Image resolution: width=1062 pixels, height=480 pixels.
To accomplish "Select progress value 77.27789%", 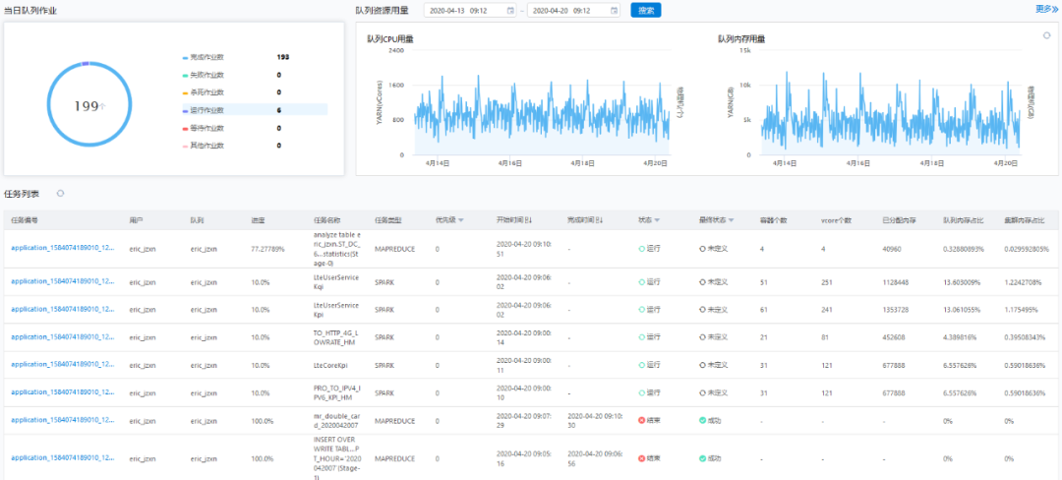I will pos(268,249).
